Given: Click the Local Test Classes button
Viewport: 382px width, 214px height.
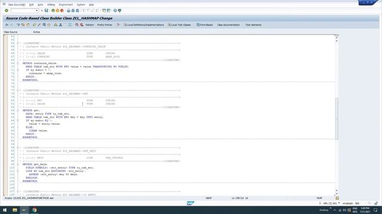Looking at the screenshot, I should click(x=179, y=25).
